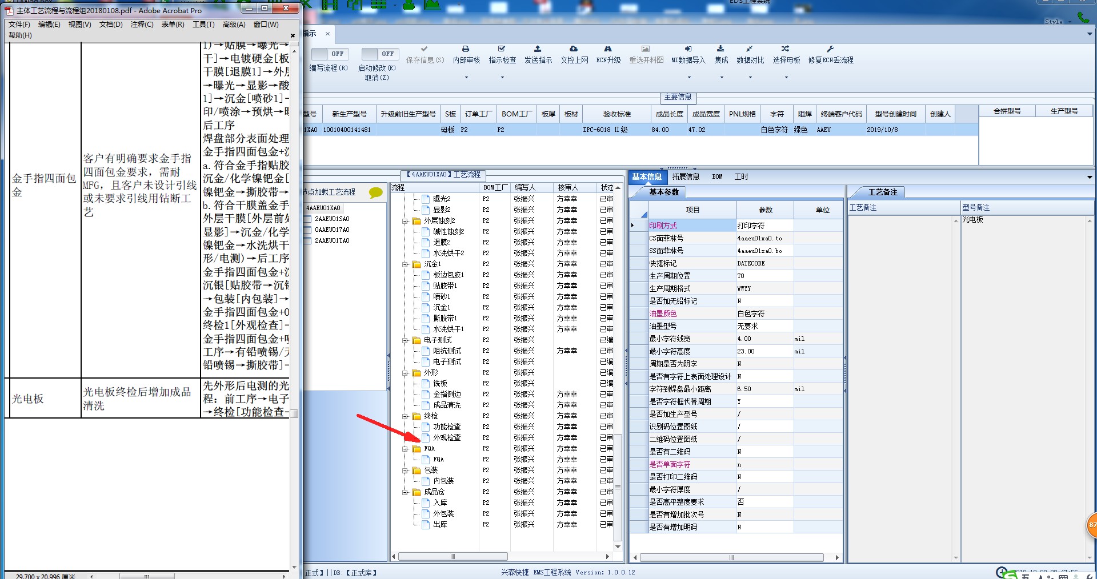The image size is (1097, 579).
Task: Open the 文件(F) menu in Acrobat
Action: (x=19, y=25)
